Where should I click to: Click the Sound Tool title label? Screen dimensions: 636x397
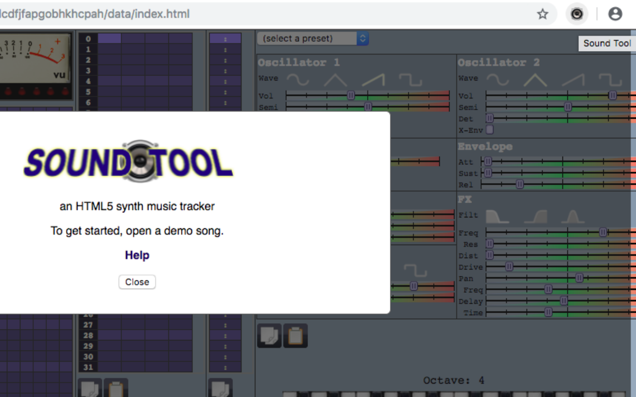coord(607,44)
